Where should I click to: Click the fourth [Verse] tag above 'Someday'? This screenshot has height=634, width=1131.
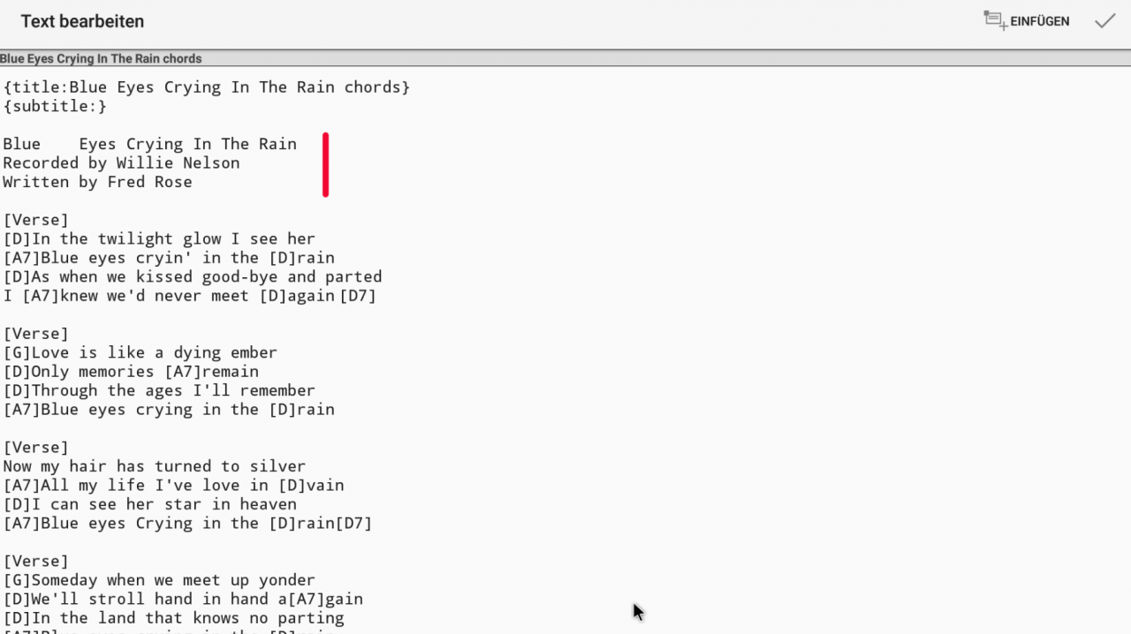tap(35, 562)
